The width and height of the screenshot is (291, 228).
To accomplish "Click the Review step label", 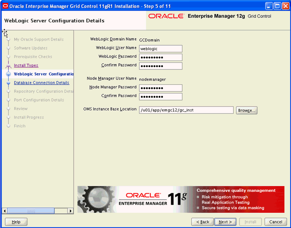I will [21, 109].
